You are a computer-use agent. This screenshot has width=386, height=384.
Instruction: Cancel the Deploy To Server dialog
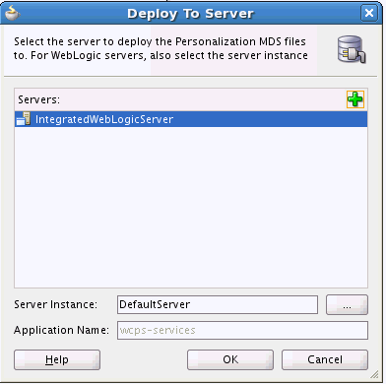(325, 359)
